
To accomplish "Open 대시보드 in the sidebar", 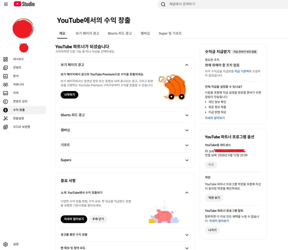I will tap(18, 59).
